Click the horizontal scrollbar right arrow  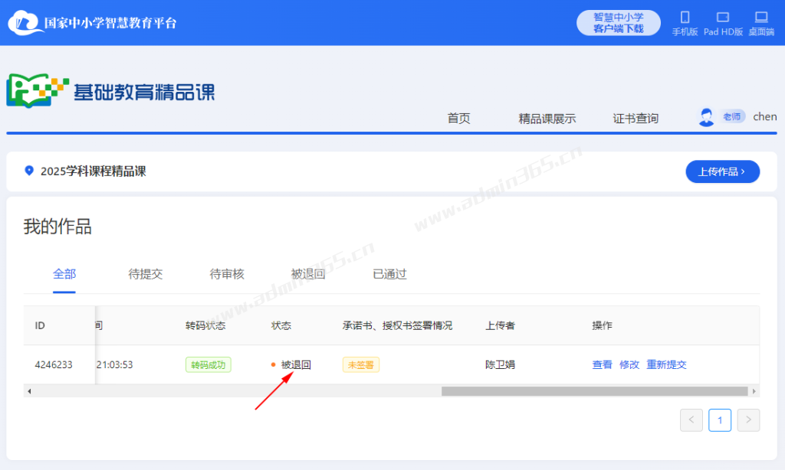754,391
